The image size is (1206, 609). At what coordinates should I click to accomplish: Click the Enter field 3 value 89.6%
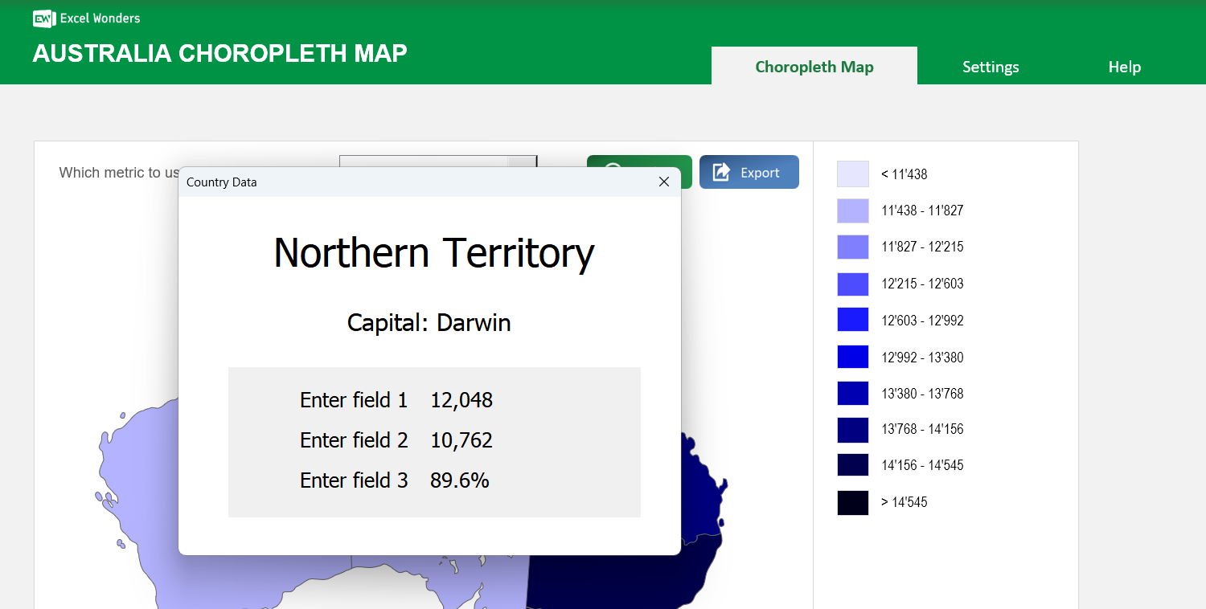click(460, 480)
